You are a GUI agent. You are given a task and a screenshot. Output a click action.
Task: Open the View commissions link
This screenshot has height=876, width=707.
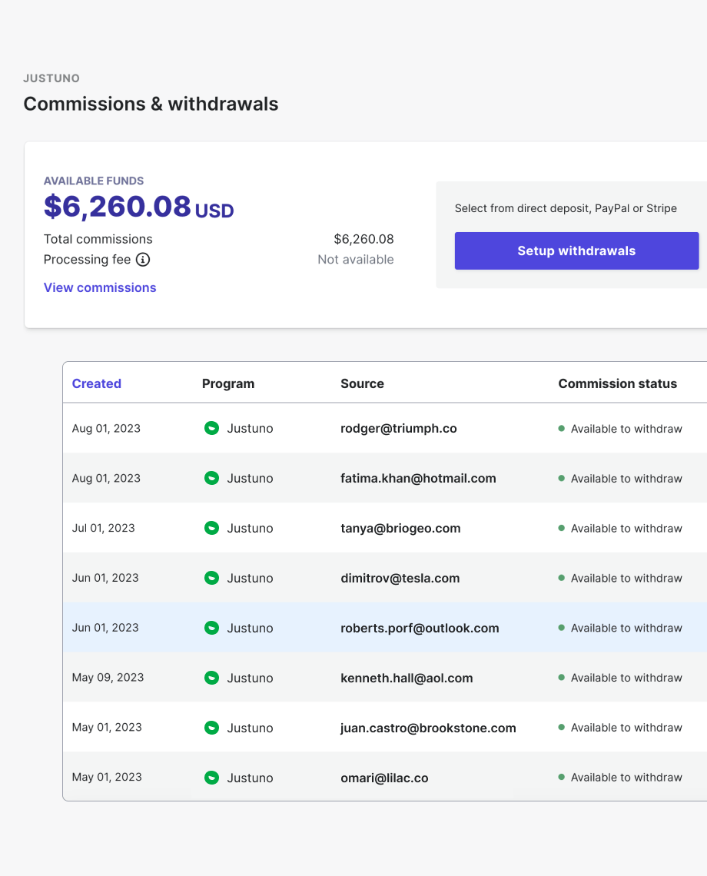(100, 287)
